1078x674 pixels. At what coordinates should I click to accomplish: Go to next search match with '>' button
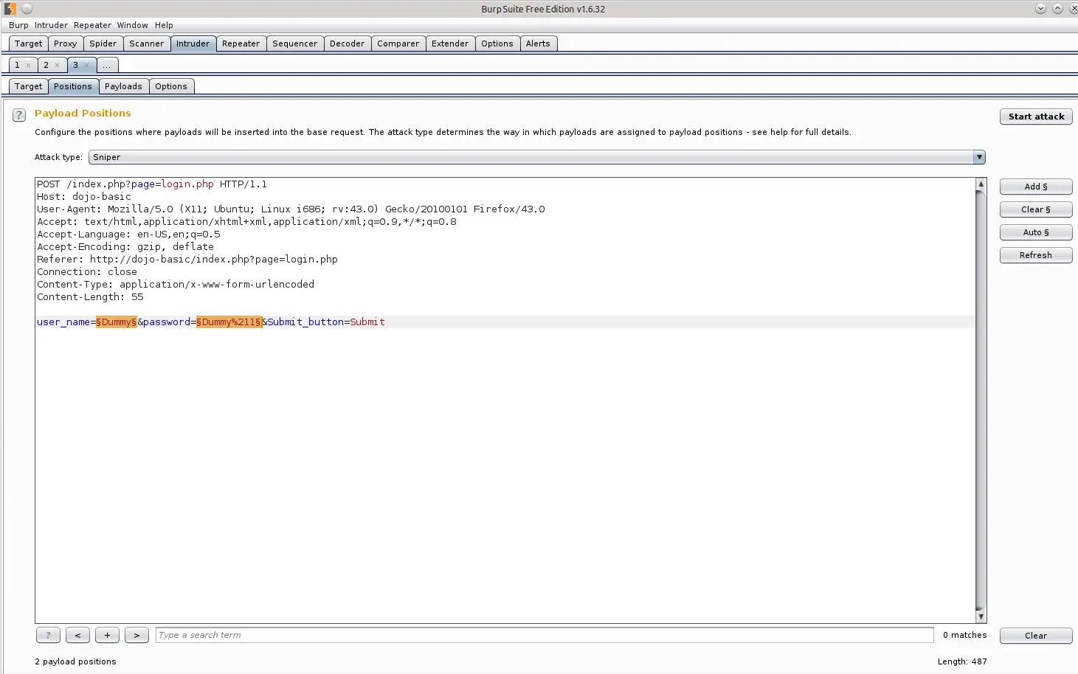click(137, 635)
